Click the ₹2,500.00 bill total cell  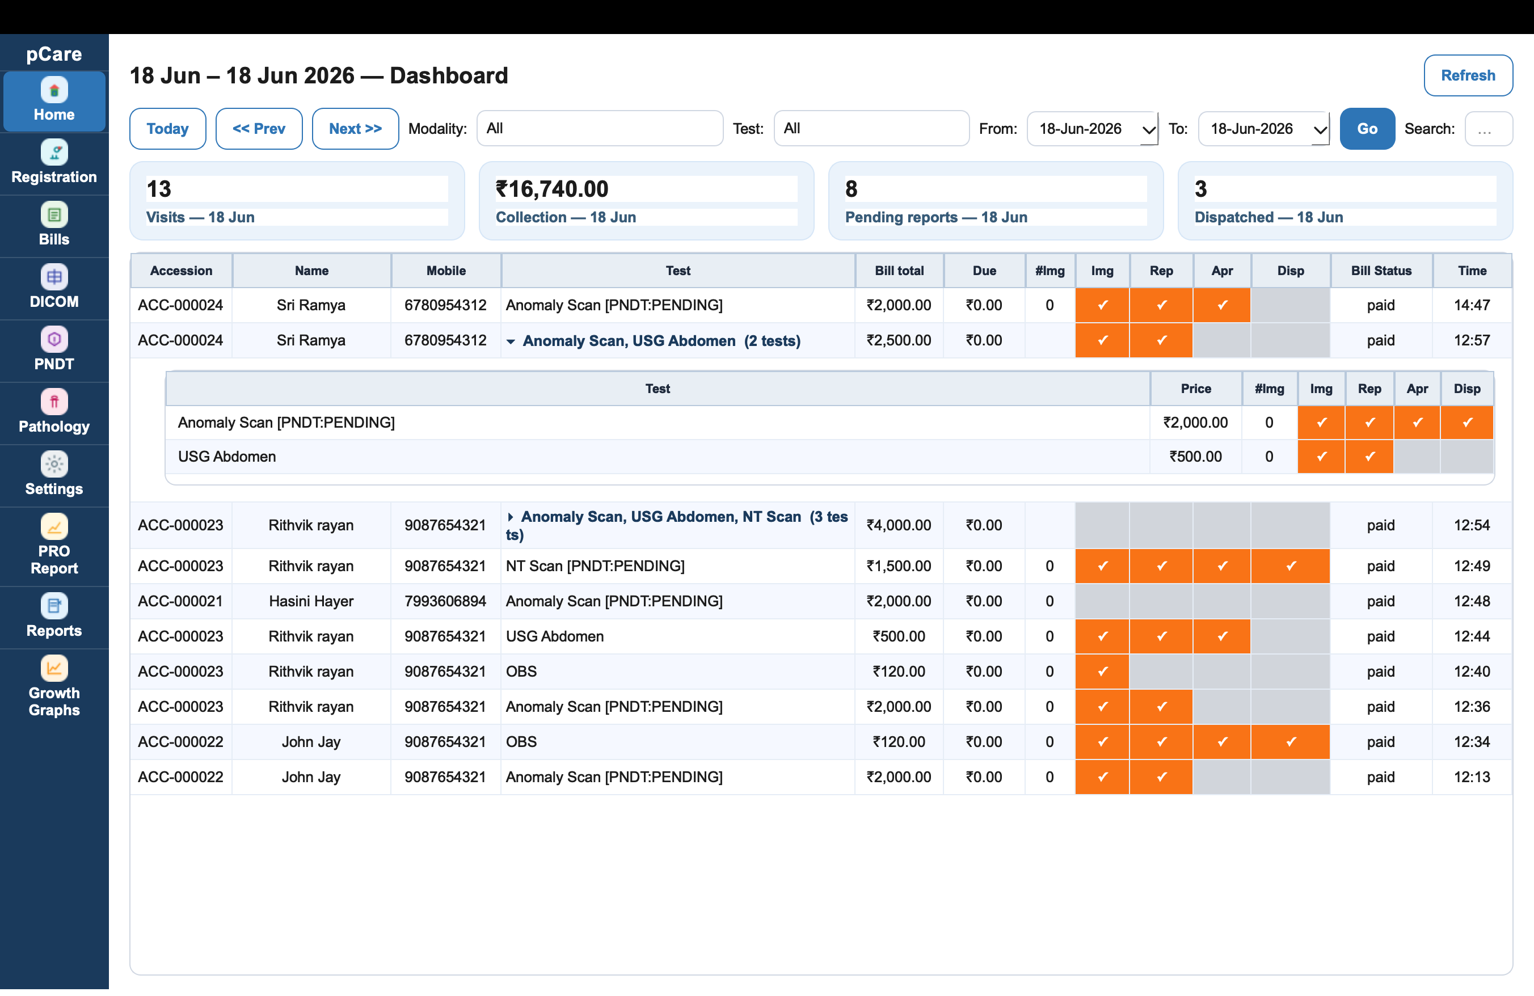pyautogui.click(x=899, y=340)
